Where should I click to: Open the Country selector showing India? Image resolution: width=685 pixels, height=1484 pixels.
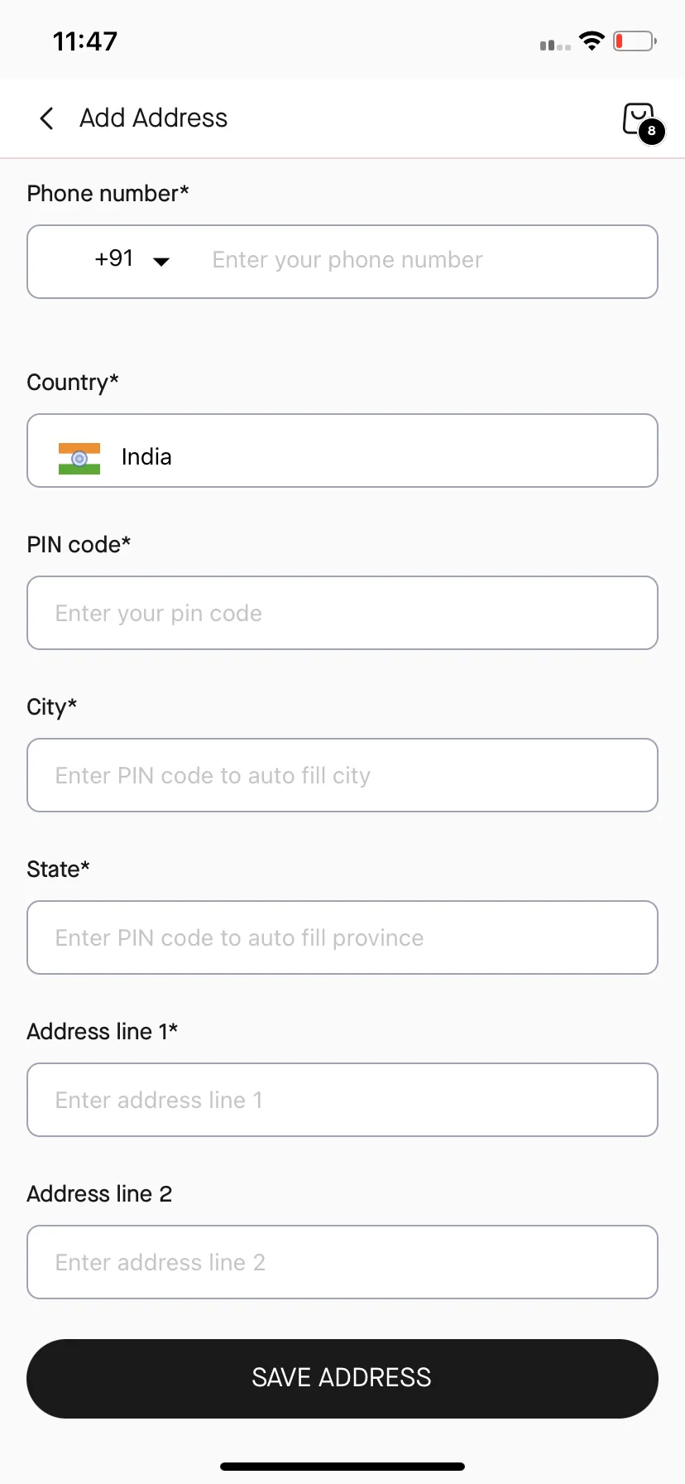(x=342, y=450)
